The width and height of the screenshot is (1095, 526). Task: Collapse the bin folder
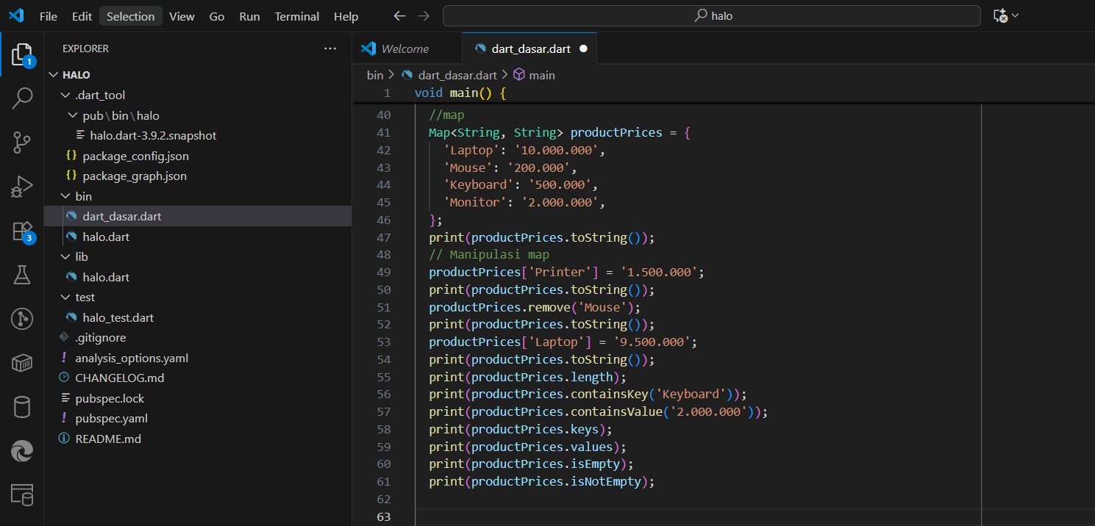tap(66, 197)
